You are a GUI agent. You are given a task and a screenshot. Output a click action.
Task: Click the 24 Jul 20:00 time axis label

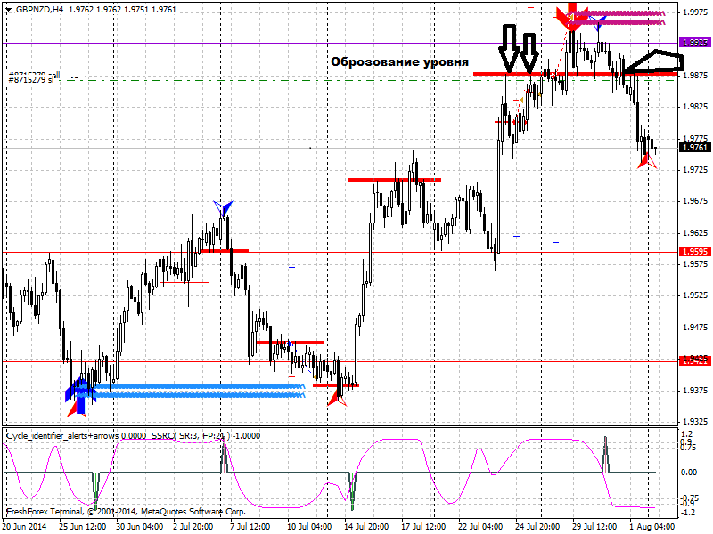537,527
